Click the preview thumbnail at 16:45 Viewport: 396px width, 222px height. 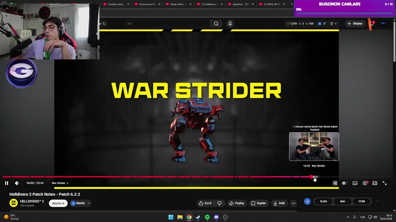coord(314,146)
